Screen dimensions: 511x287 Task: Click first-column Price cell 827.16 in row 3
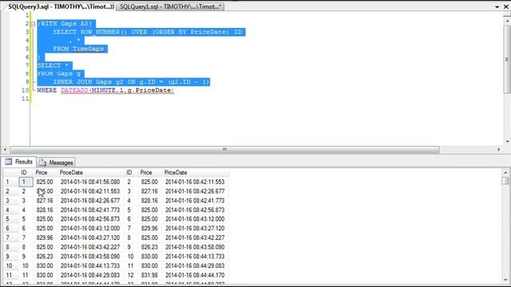[45, 200]
